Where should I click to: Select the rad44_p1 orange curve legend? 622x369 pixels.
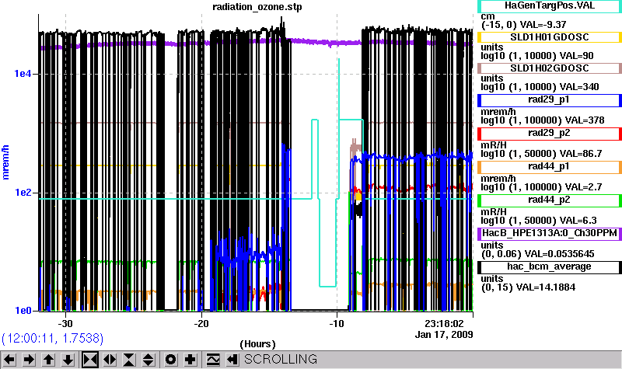pos(550,167)
